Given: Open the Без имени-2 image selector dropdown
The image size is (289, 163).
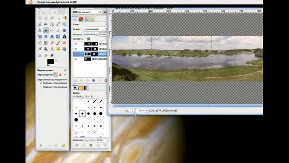Looking at the screenshot, I should click(x=87, y=12).
